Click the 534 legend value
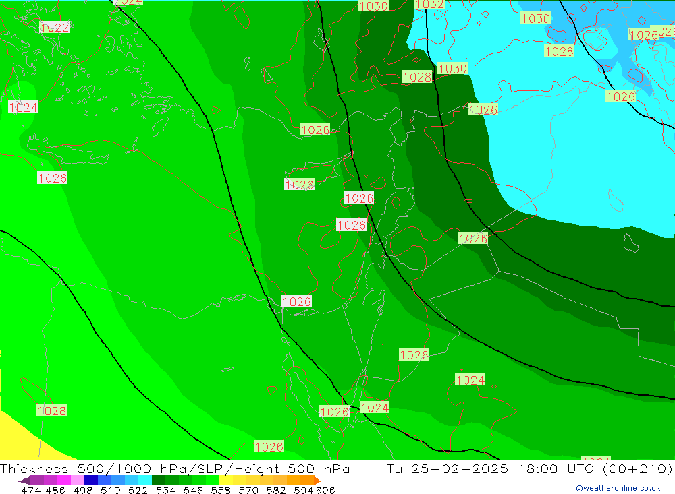This screenshot has height=494, width=675. pos(166,490)
